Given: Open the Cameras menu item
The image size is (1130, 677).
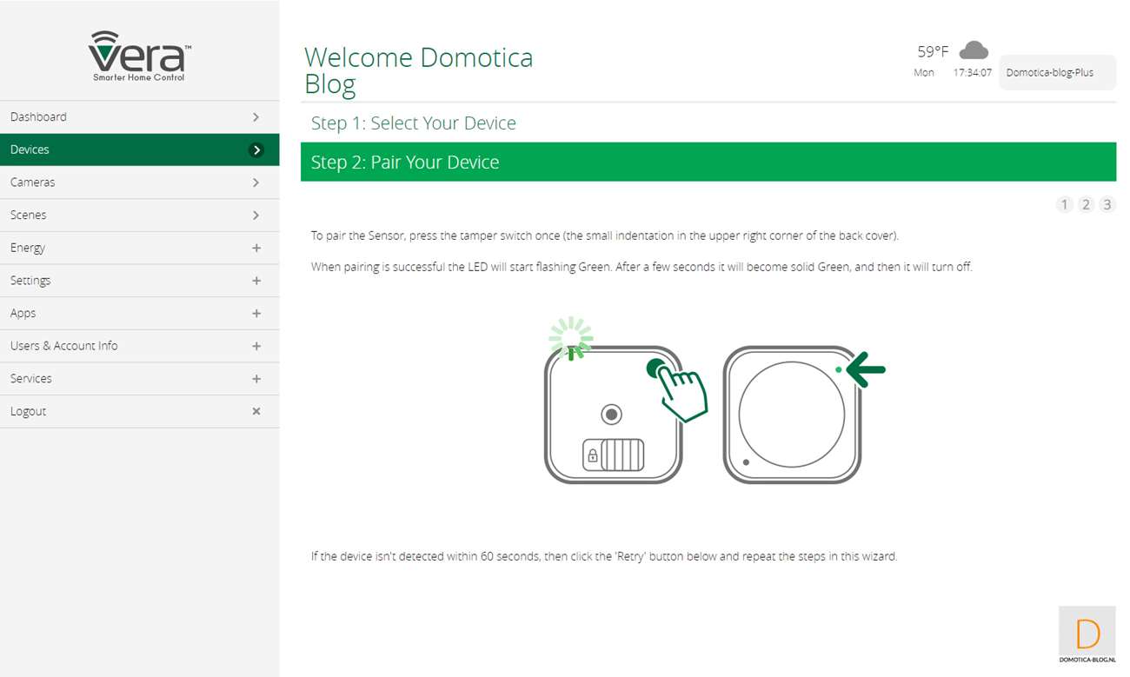Looking at the screenshot, I should (x=139, y=183).
